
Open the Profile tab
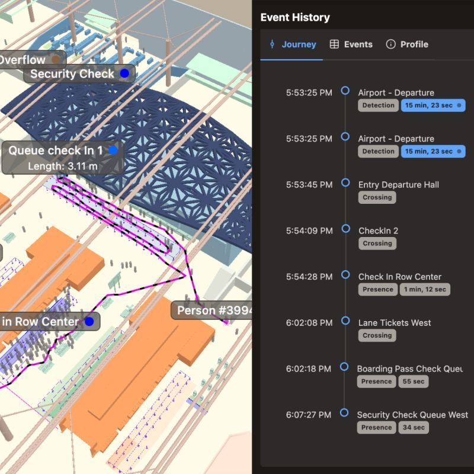tap(407, 44)
